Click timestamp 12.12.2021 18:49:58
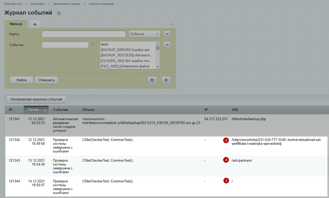Viewport: 329px width, 198px height. point(36,142)
